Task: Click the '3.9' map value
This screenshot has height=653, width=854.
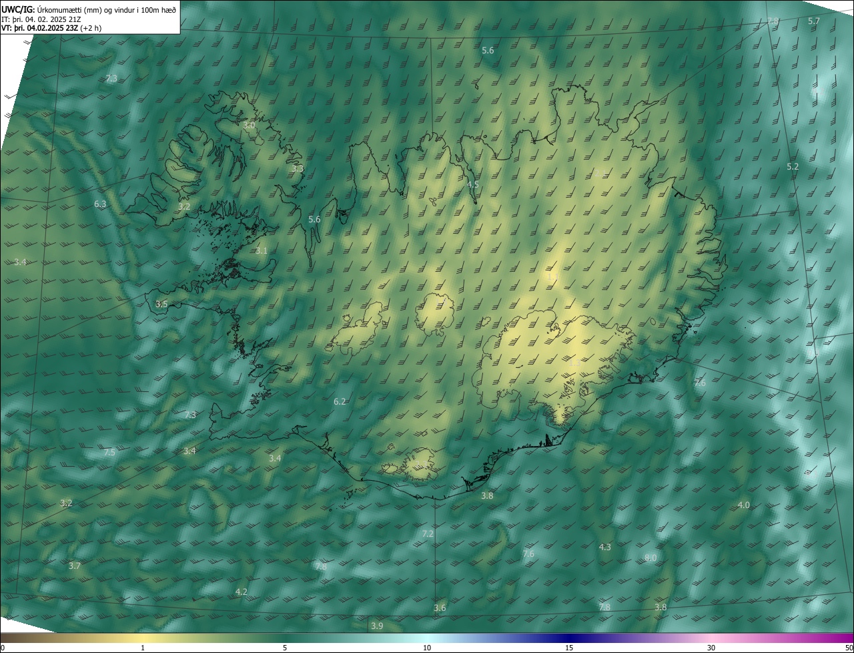Action: (x=377, y=626)
